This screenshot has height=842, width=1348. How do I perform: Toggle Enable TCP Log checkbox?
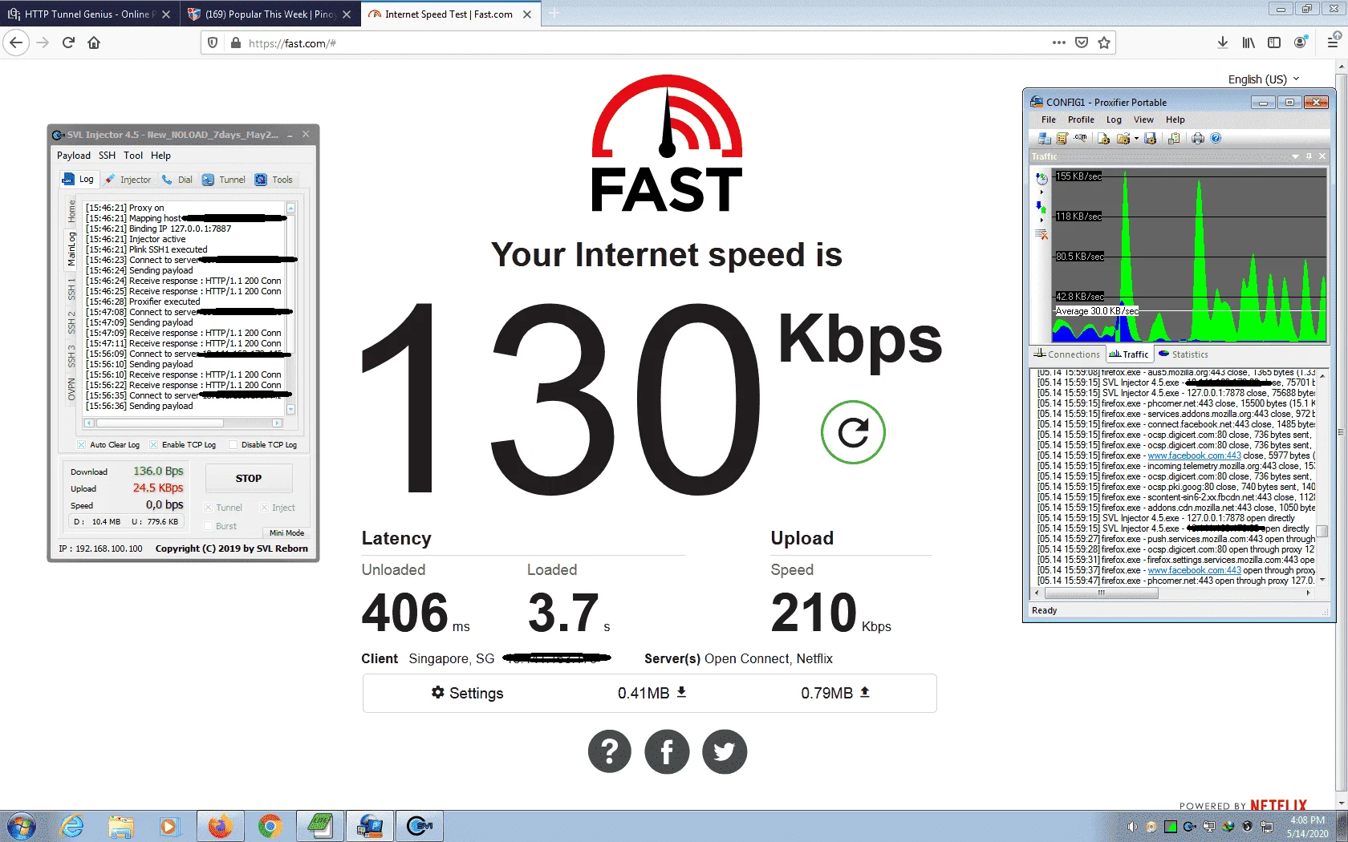pos(153,445)
